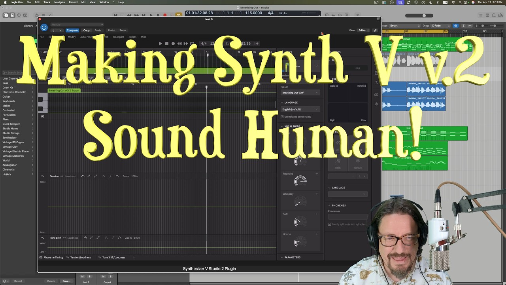Select pencil tool in Tension panel
Screen dimensions: 506x285
(x=89, y=176)
